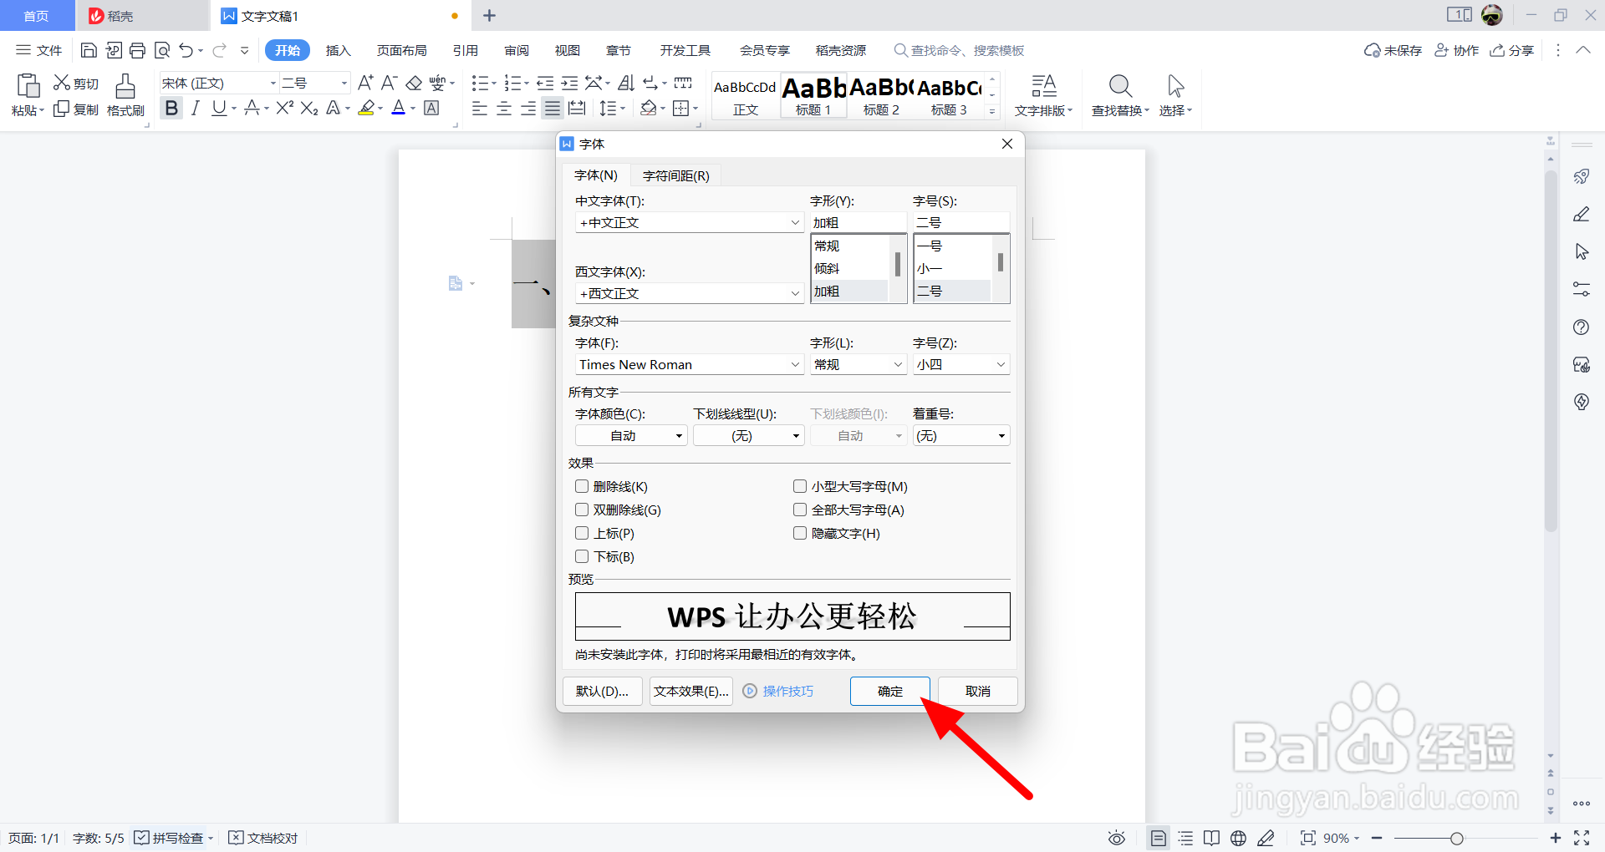This screenshot has height=852, width=1605.
Task: Toggle Bold formatting in ribbon
Action: click(x=171, y=109)
